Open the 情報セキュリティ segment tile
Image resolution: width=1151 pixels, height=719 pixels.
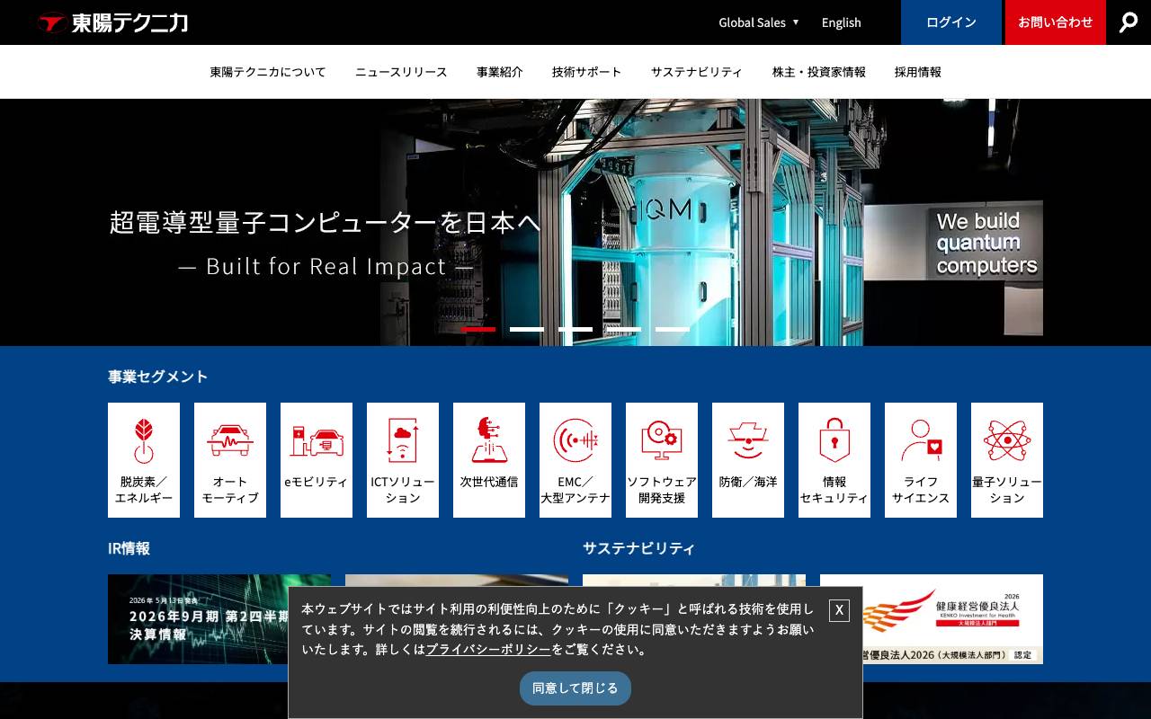click(x=834, y=460)
